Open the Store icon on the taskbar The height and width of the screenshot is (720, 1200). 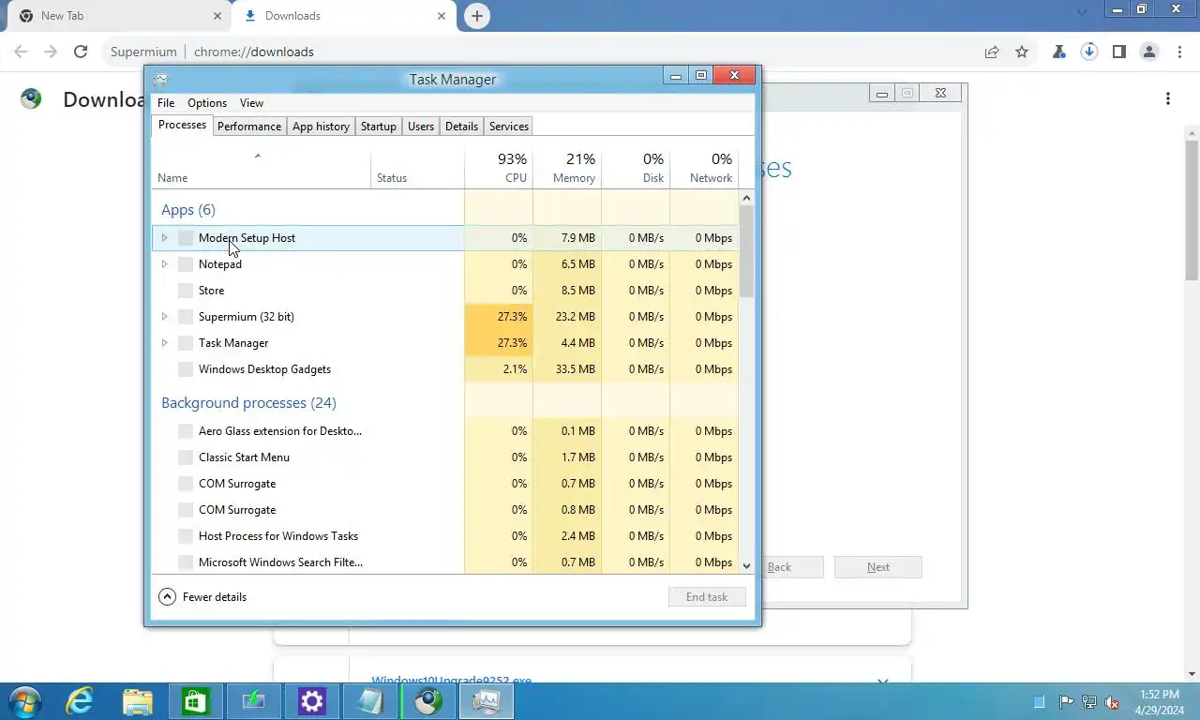coord(196,701)
